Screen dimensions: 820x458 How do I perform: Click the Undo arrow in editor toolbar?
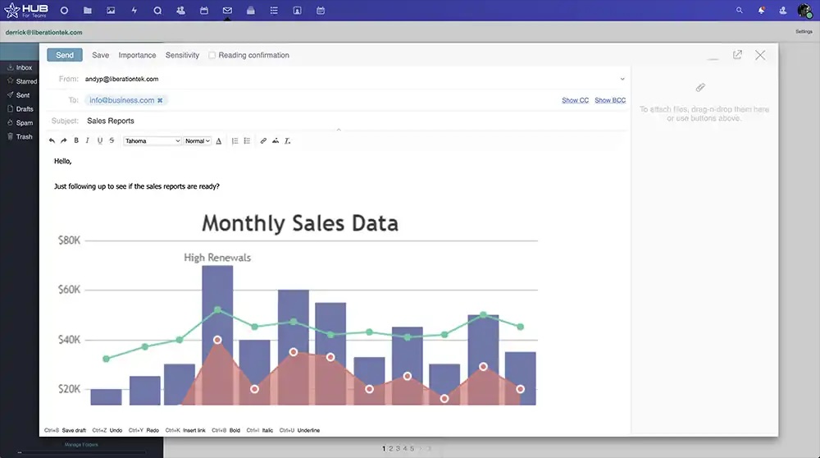tap(52, 141)
